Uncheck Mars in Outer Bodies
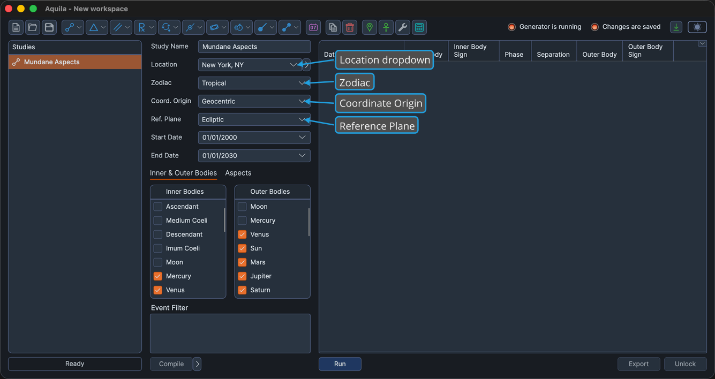The image size is (715, 379). coord(242,262)
